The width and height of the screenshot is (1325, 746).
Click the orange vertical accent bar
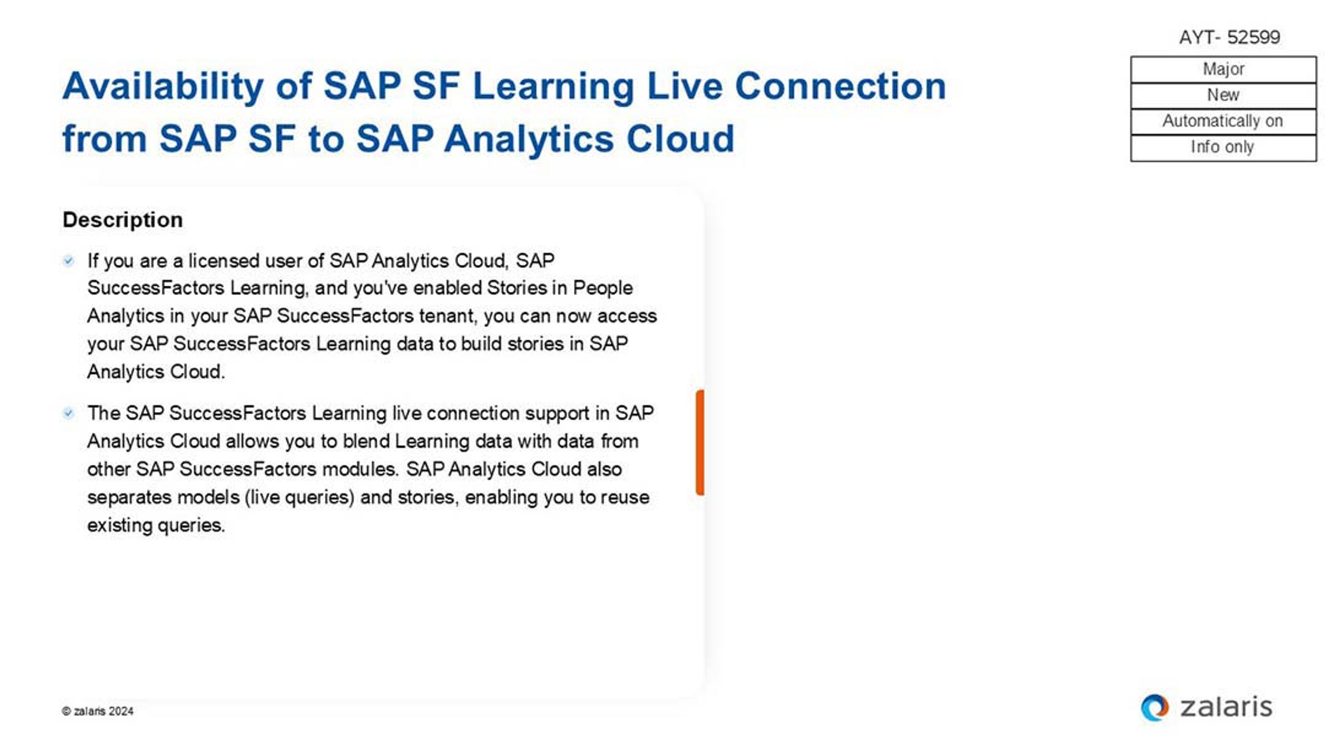[700, 442]
